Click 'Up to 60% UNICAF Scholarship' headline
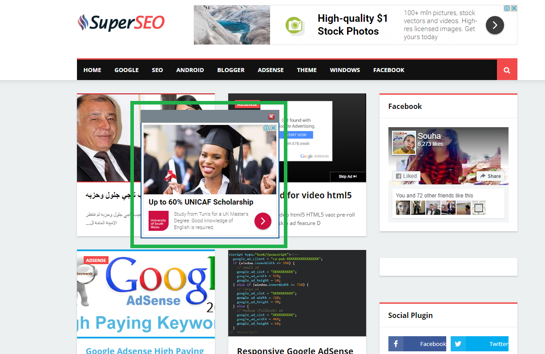Viewport: 545px width, 354px height. tap(201, 202)
